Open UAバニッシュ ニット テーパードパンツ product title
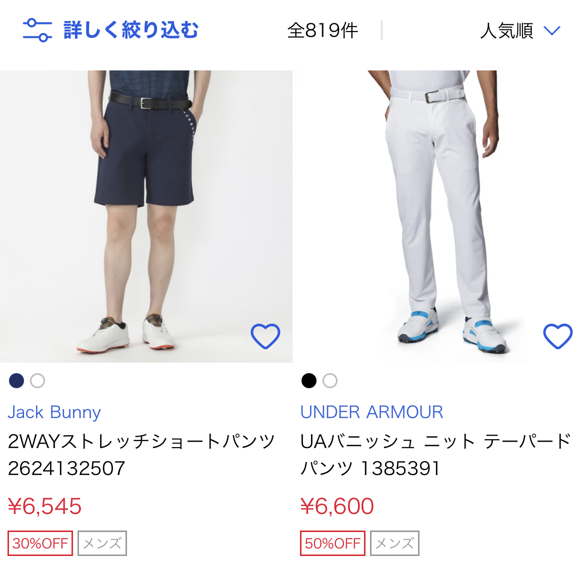The height and width of the screenshot is (565, 585). click(435, 455)
